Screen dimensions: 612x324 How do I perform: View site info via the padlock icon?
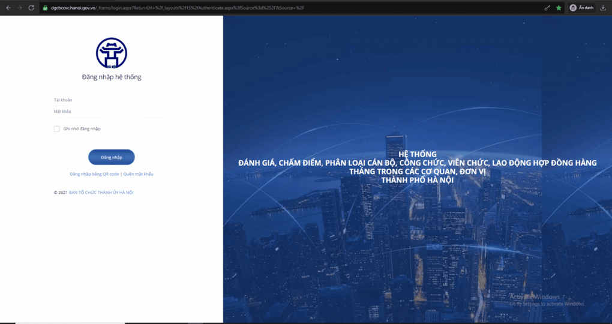45,8
